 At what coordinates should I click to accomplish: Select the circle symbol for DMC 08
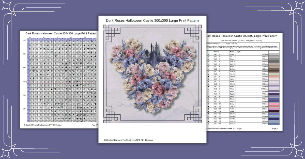209,72
